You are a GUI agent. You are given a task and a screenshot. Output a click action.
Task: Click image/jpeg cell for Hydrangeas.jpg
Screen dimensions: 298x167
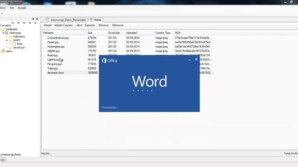coord(162,46)
